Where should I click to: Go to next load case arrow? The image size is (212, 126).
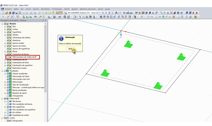[106, 13]
